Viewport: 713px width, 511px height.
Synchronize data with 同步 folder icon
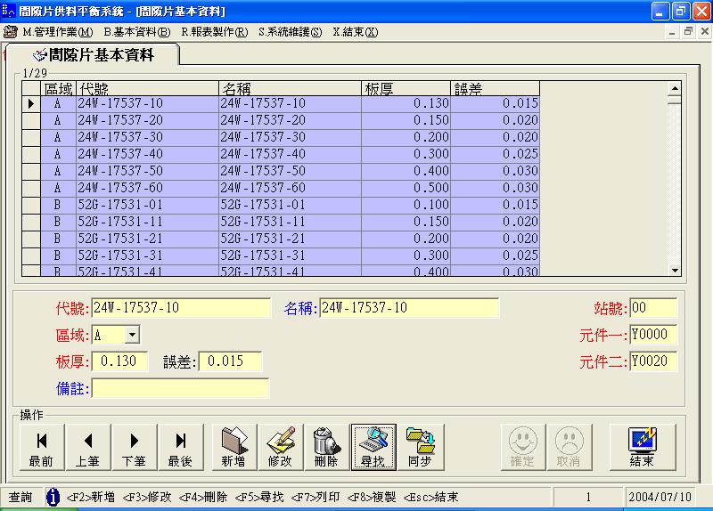421,447
